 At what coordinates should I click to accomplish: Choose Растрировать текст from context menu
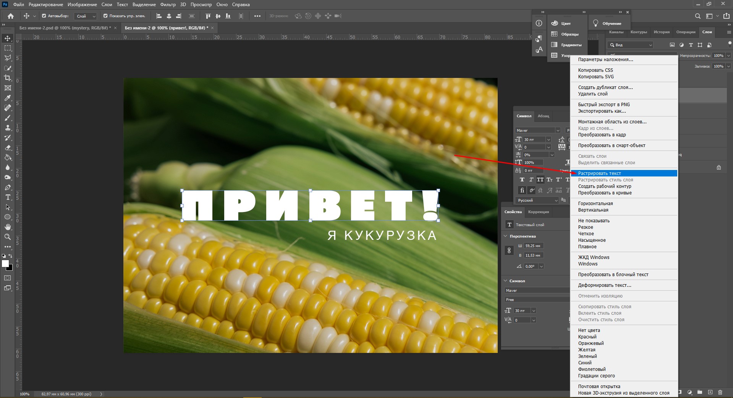tap(599, 173)
